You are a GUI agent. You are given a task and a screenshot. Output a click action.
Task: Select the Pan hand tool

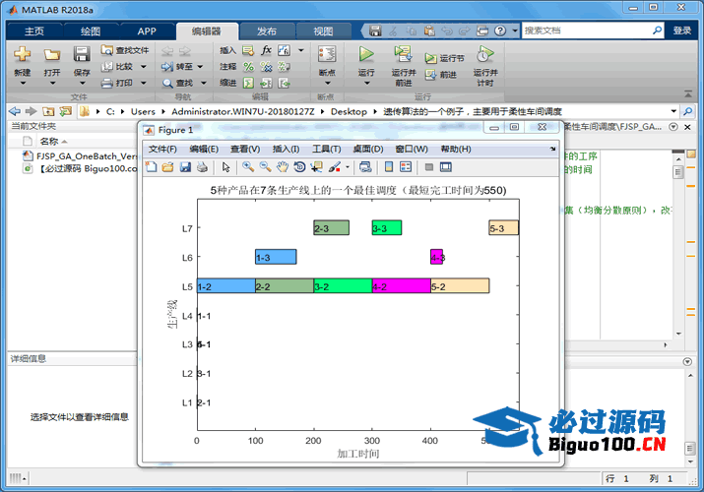coord(283,167)
